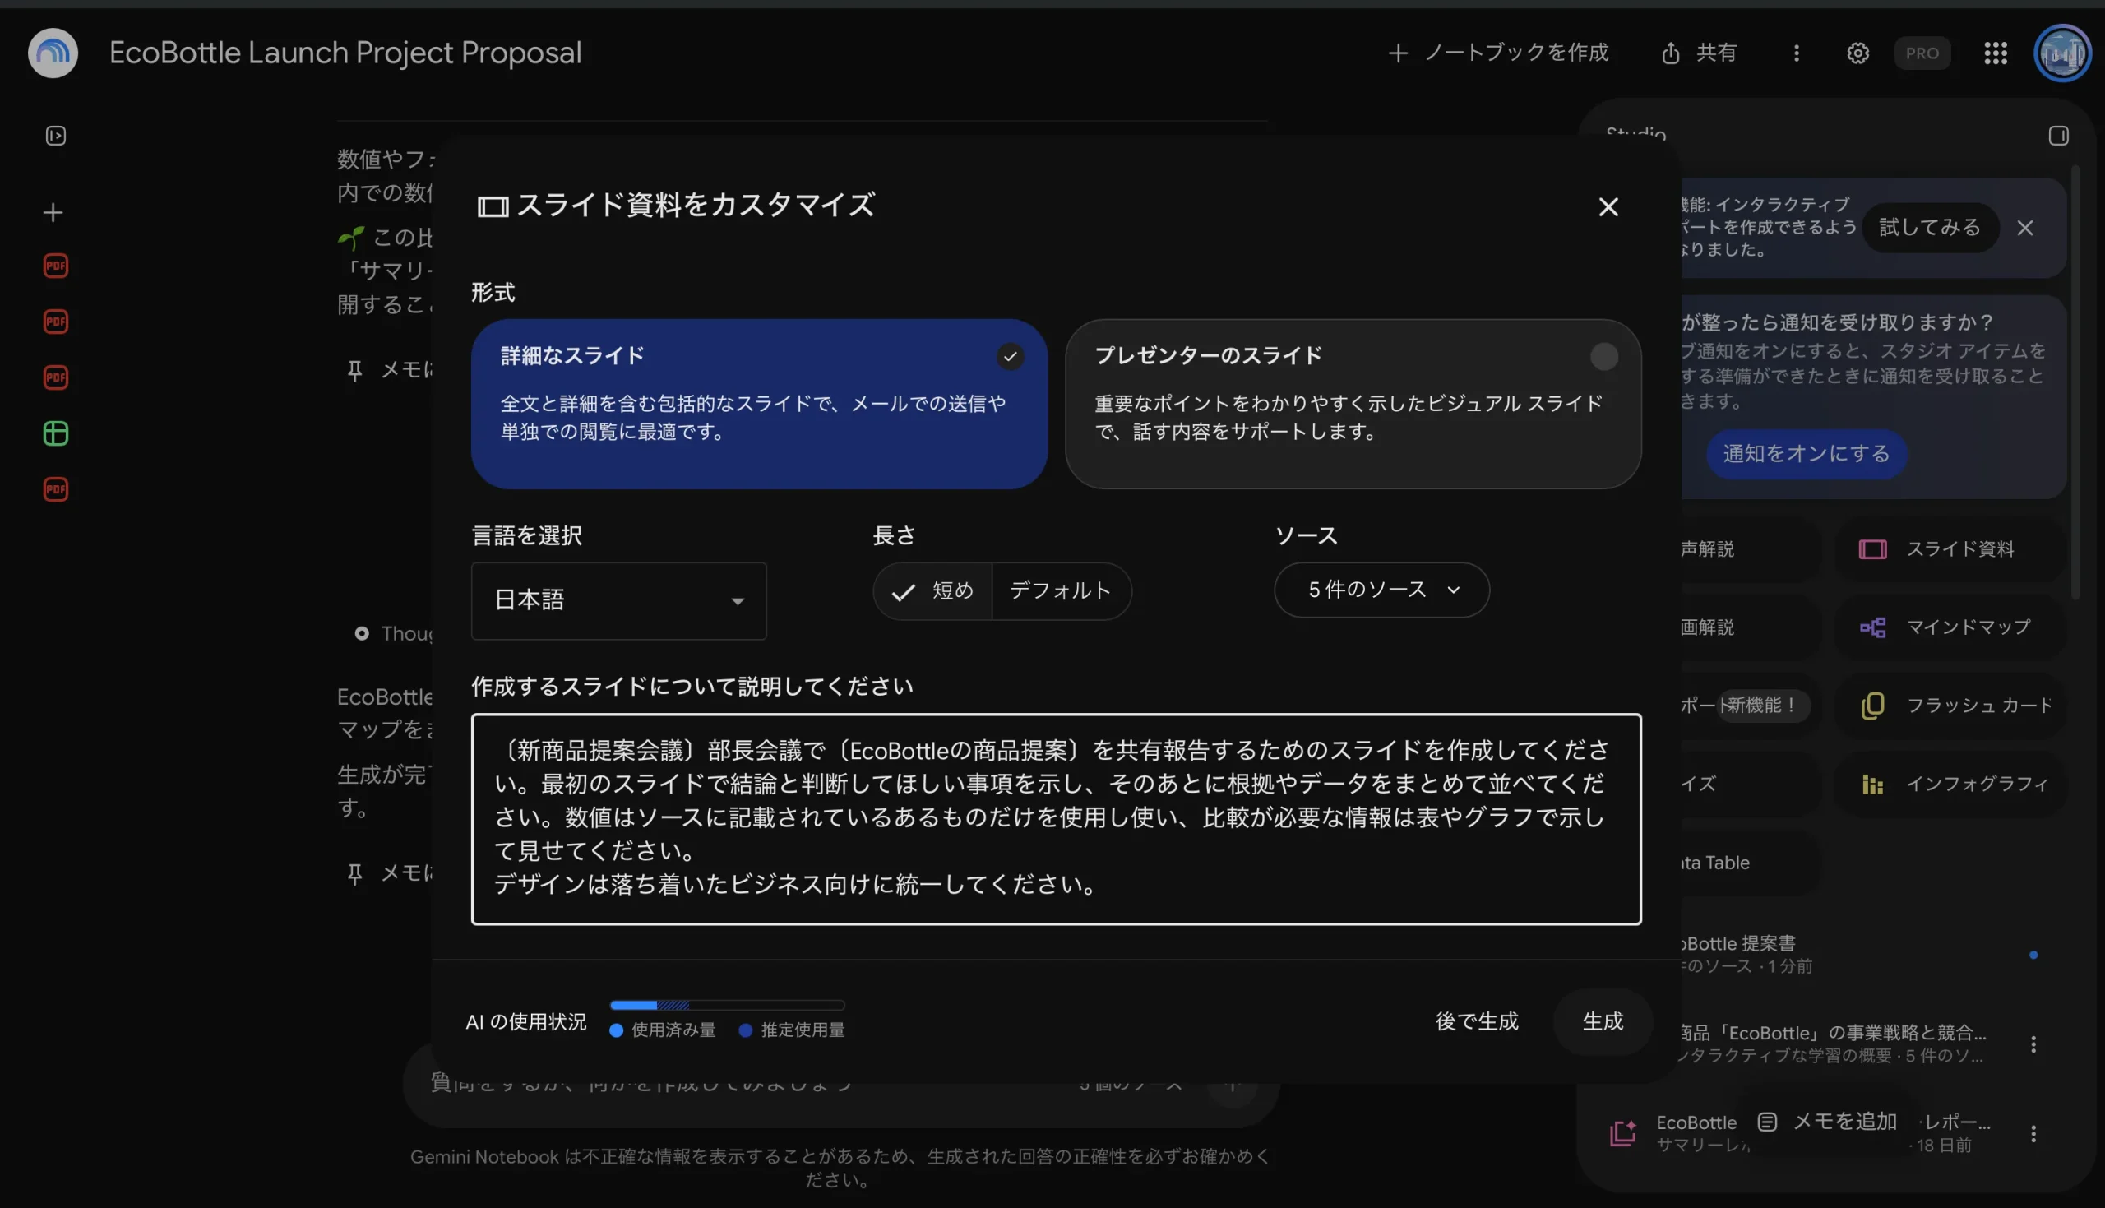Image resolution: width=2105 pixels, height=1208 pixels.
Task: Collapse the Studio panel icon
Action: 2059,135
